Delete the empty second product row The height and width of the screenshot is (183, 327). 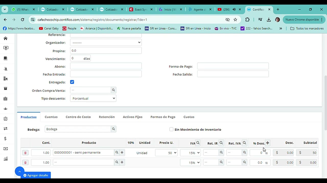[25, 162]
